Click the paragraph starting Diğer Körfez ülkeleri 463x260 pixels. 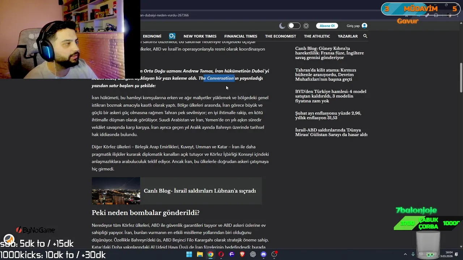point(180,158)
